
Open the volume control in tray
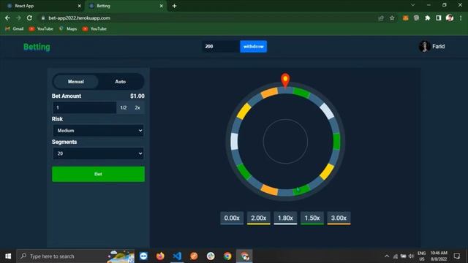pos(411,256)
